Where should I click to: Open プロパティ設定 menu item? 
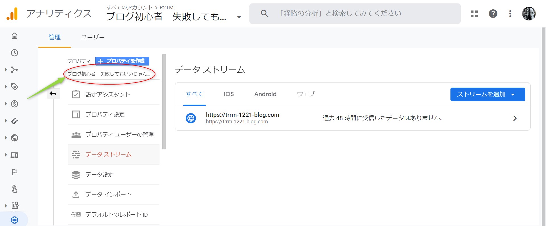coord(105,114)
